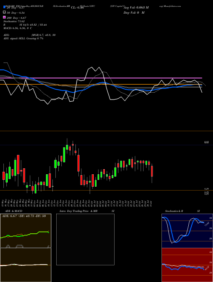The width and height of the screenshot is (213, 282).
Task: Click the 'MACD: 6.56, 6.56, 0 C' line
Action: click(17, 28)
